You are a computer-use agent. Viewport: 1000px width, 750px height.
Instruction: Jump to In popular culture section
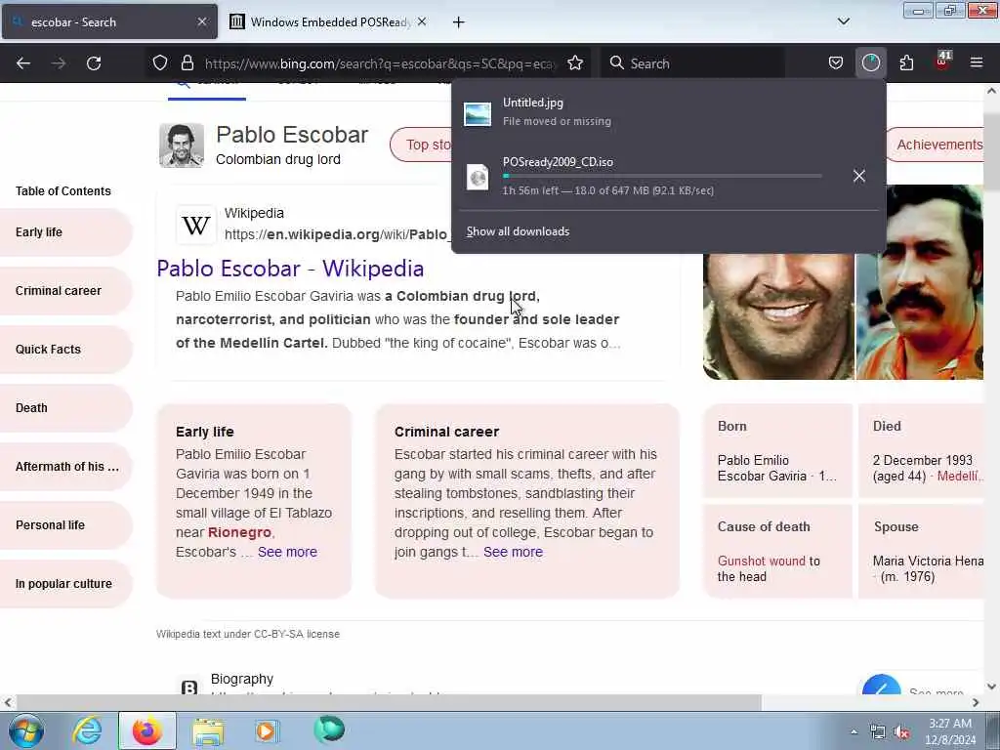(65, 584)
